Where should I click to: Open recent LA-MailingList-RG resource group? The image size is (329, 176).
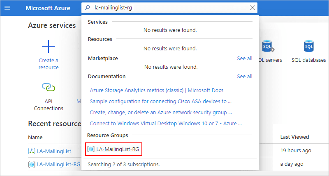[x=58, y=164]
